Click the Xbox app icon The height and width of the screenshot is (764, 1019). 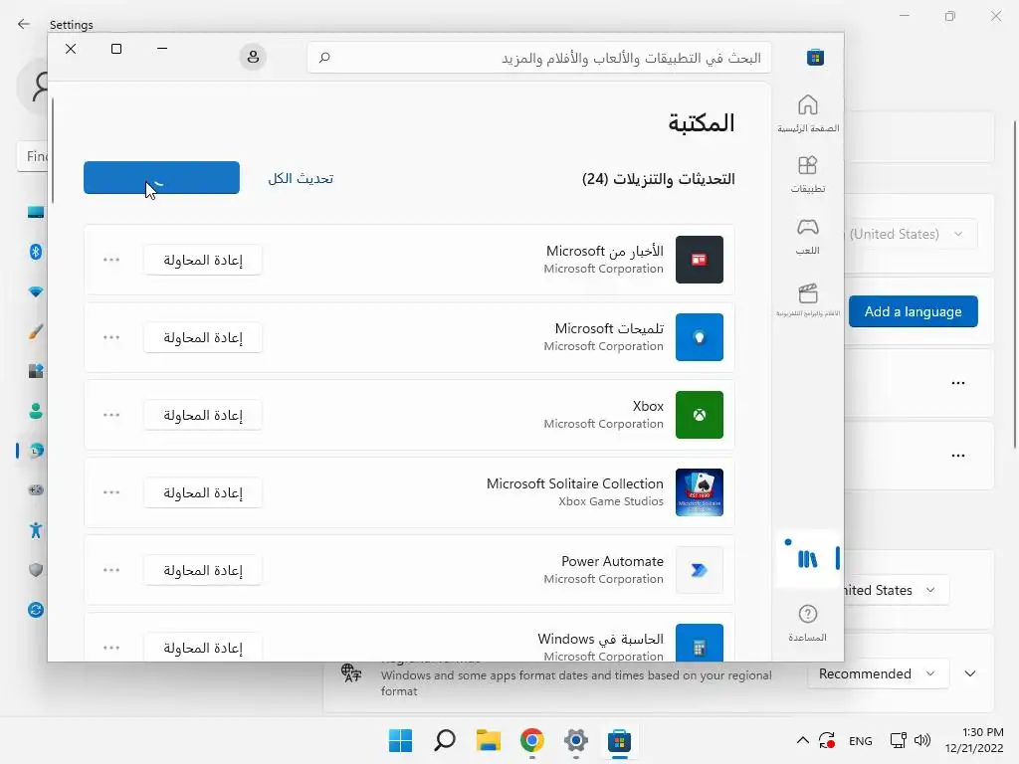(700, 415)
